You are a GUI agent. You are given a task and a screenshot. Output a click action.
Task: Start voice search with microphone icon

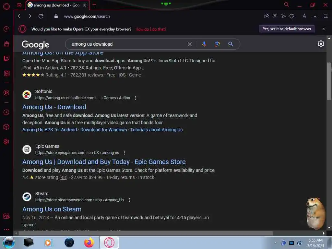(x=204, y=44)
